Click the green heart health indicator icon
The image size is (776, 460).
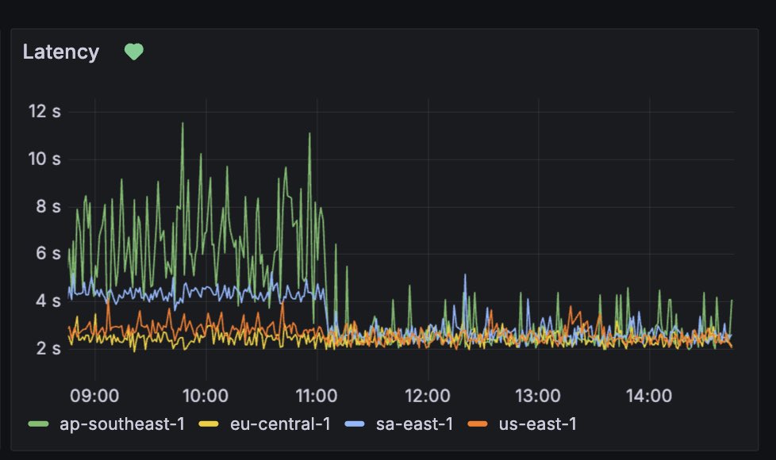[134, 51]
